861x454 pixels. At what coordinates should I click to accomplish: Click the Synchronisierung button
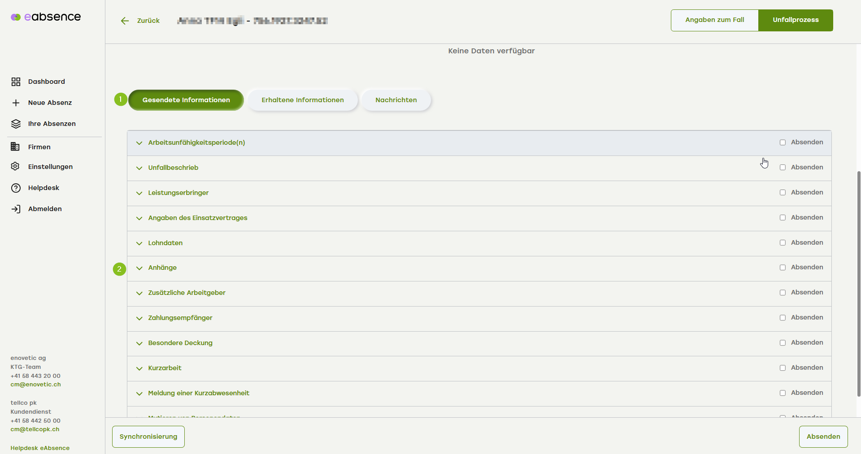[148, 437]
